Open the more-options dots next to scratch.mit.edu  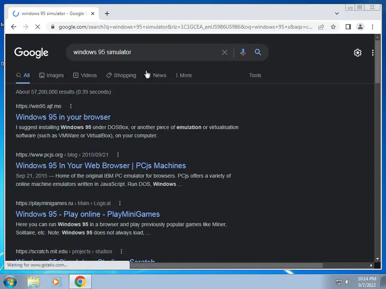121,252
